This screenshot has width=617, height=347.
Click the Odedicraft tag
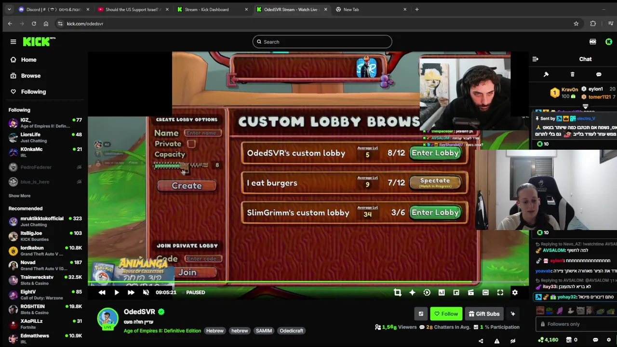pos(292,331)
